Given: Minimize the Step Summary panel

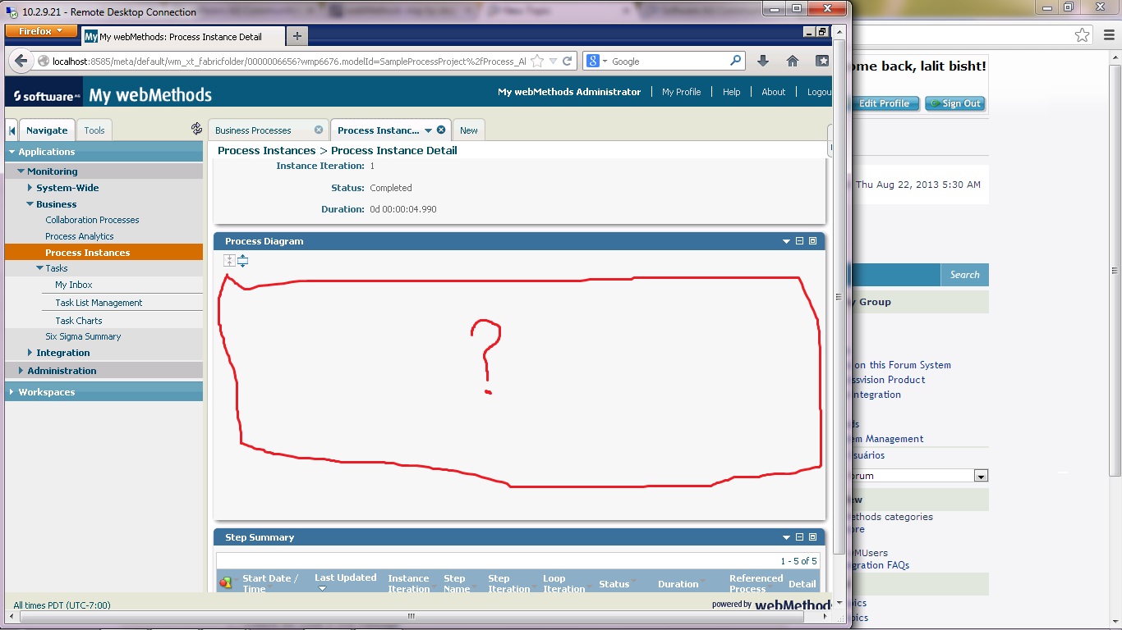Looking at the screenshot, I should pos(800,537).
